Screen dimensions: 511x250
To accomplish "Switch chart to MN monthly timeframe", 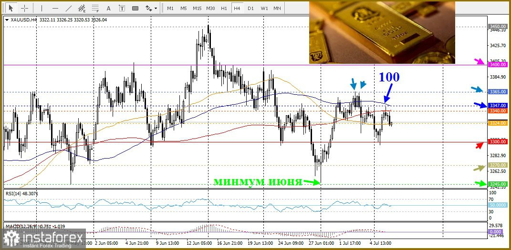I will tap(277, 8).
